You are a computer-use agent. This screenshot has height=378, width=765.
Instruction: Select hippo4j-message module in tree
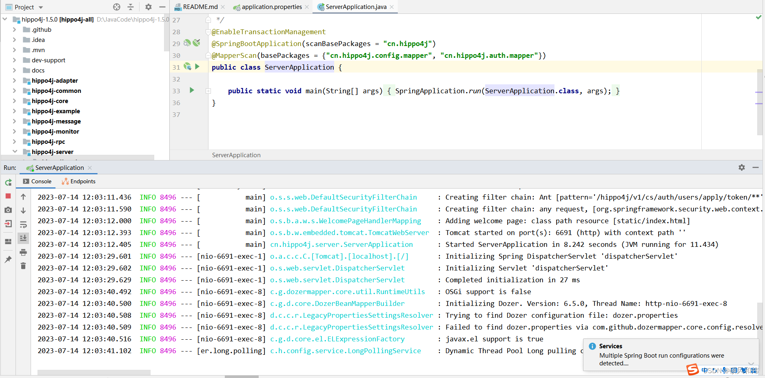pos(56,121)
